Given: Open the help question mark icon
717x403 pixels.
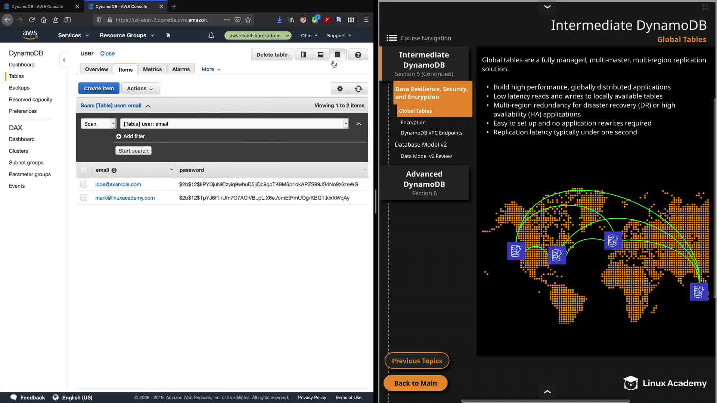Looking at the screenshot, I should click(x=358, y=54).
